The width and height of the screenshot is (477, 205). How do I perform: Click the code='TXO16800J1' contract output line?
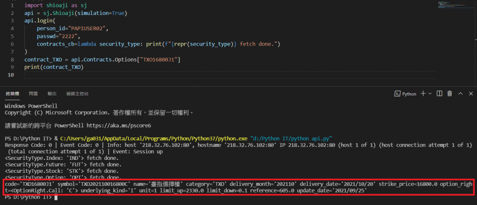click(x=238, y=184)
